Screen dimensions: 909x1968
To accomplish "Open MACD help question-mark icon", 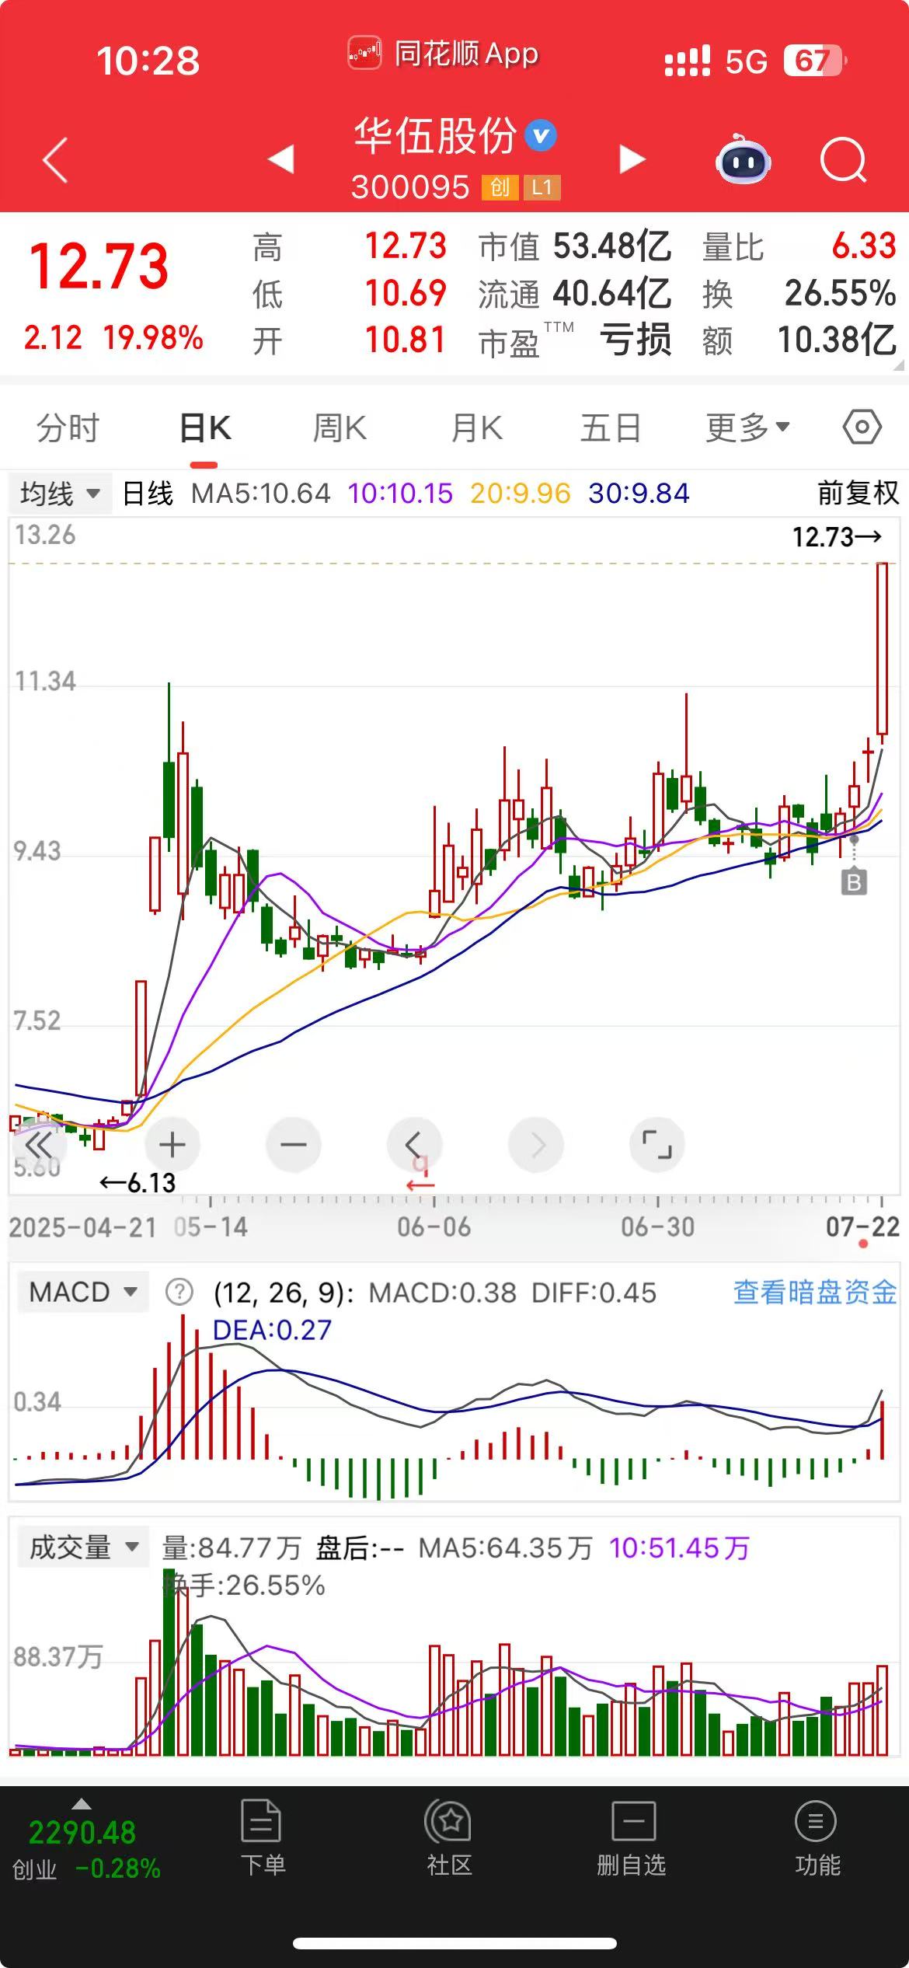I will click(x=179, y=1292).
